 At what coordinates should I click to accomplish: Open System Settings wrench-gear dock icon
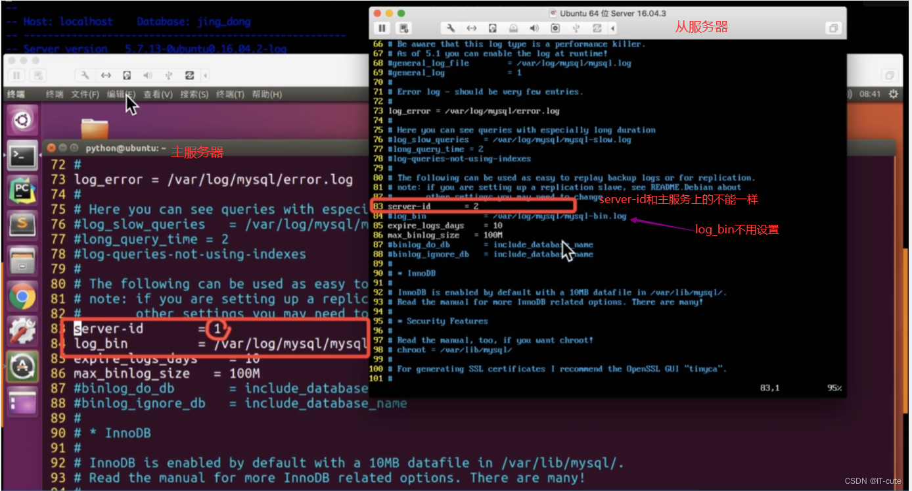coord(22,333)
